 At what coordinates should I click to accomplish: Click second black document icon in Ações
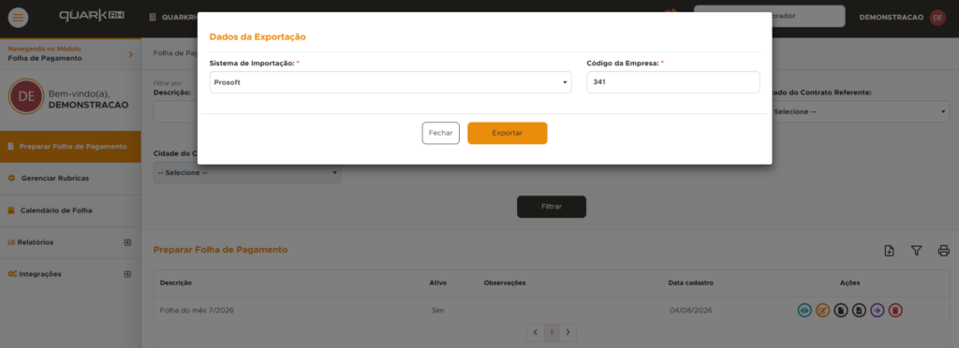(x=860, y=311)
